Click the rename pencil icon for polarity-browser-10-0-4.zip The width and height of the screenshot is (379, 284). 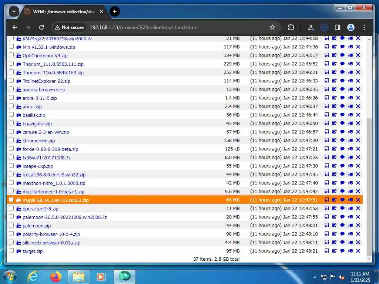coord(335,234)
